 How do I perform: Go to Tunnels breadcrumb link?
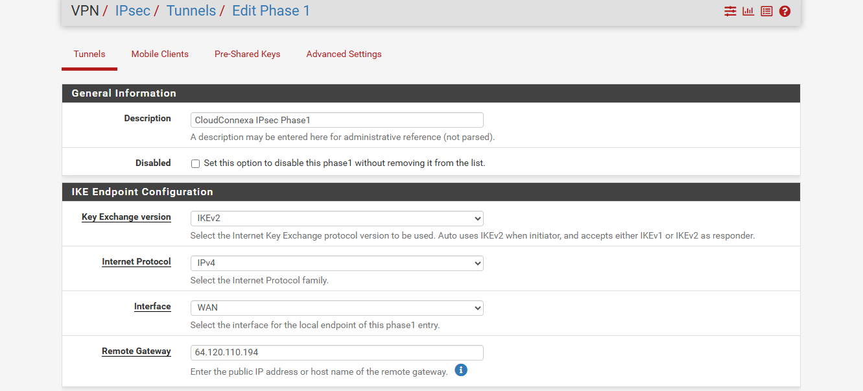click(x=191, y=10)
